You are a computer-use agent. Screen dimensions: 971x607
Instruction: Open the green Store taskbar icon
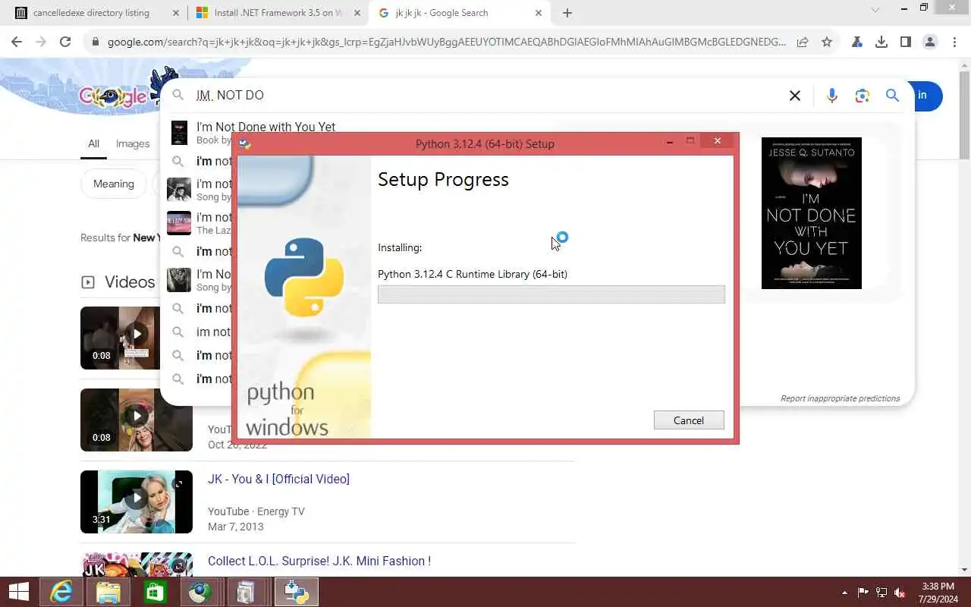tap(155, 592)
